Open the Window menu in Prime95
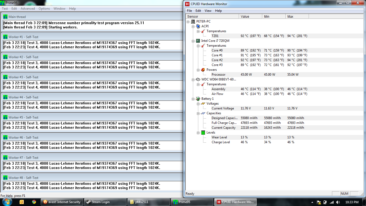 coord(59,9)
